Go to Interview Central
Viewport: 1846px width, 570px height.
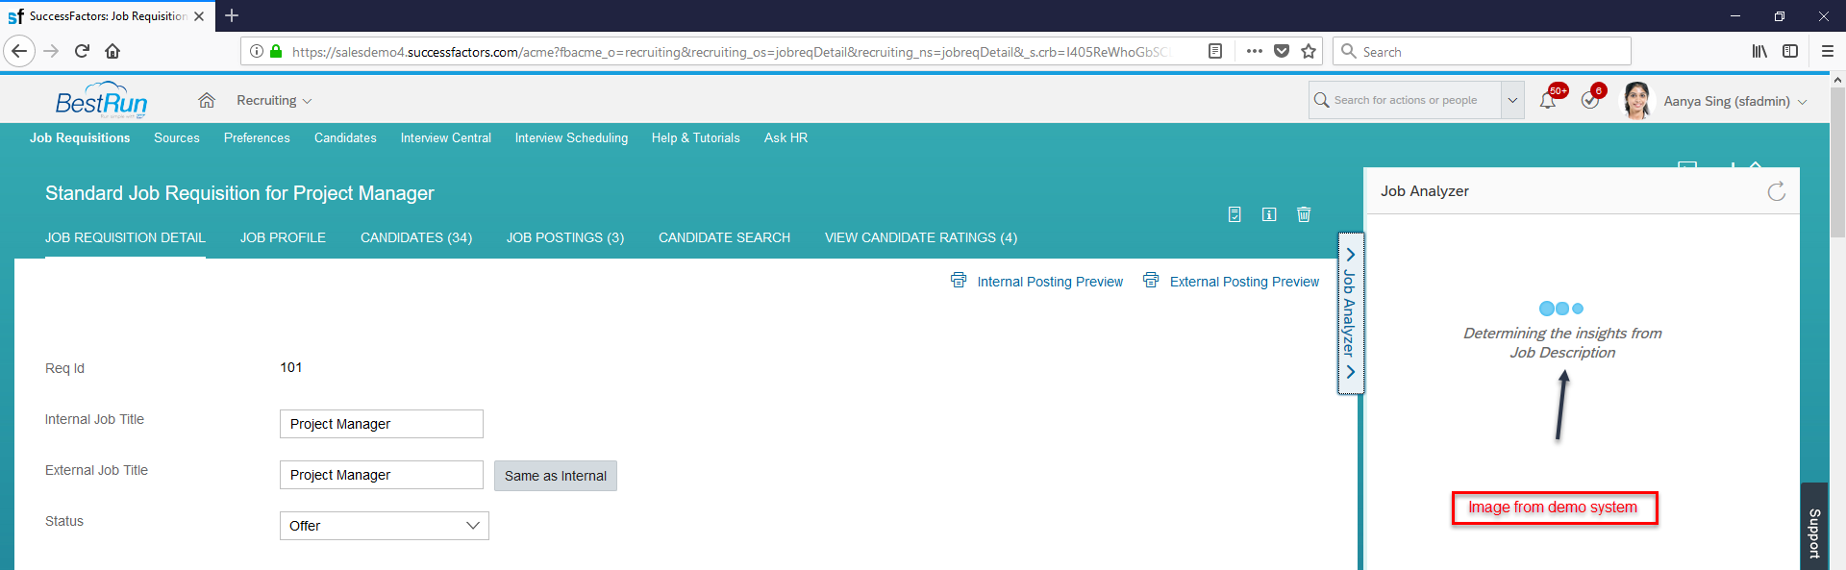tap(446, 137)
